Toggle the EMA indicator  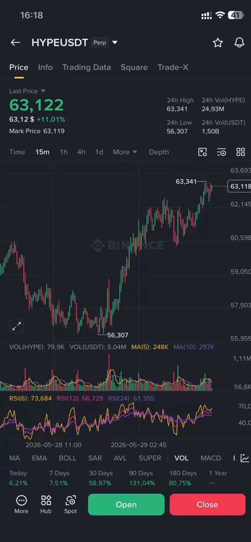click(x=39, y=458)
